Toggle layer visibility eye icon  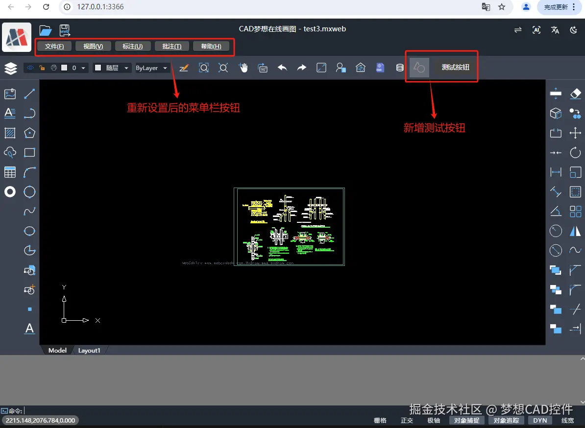coord(30,68)
